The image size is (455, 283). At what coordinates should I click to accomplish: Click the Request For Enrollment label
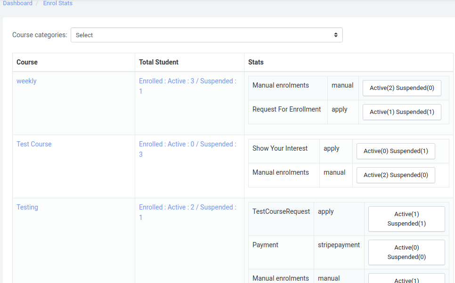coord(286,109)
